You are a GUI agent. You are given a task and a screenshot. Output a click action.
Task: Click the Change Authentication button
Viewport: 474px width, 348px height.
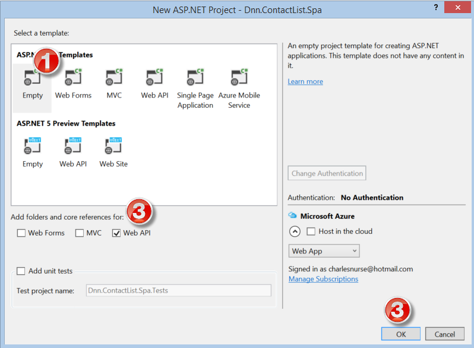tap(327, 173)
